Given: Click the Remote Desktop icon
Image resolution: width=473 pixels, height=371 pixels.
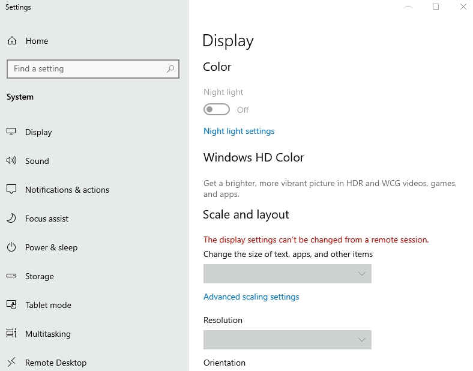Looking at the screenshot, I should [x=11, y=362].
